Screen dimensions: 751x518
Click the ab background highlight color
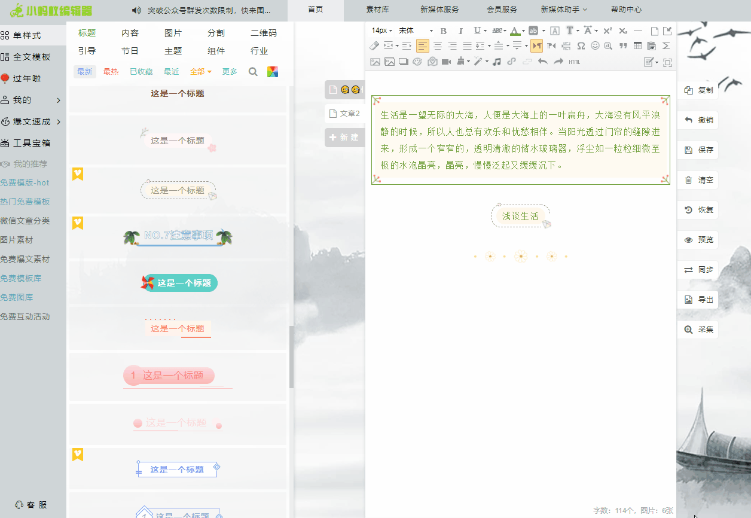(x=533, y=31)
